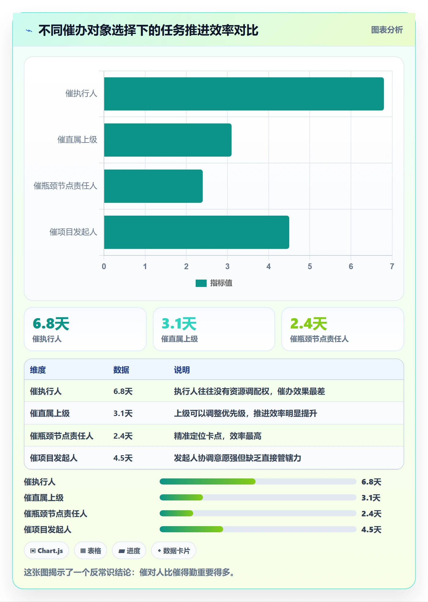
Task: Select the 数据卡片 tag
Action: [174, 551]
